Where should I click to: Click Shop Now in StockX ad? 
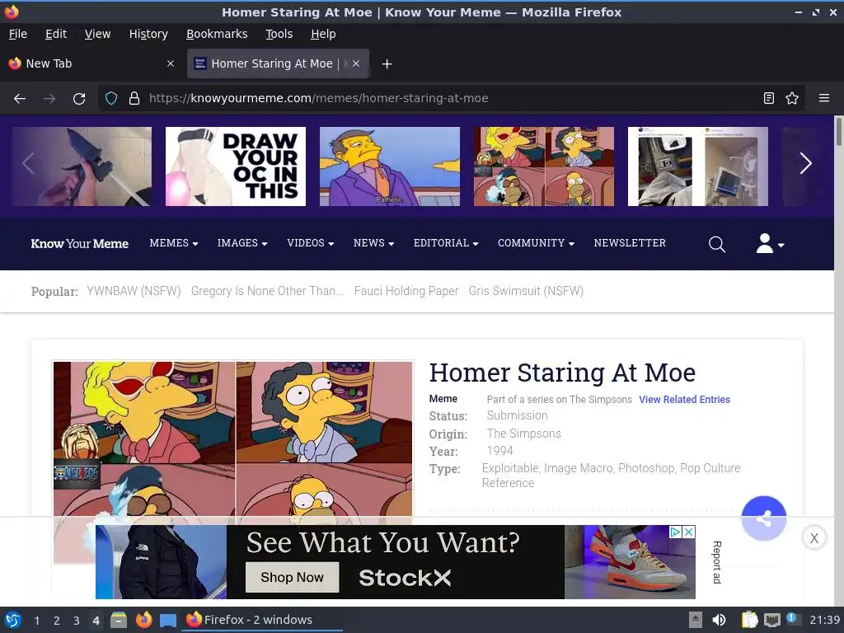click(293, 577)
